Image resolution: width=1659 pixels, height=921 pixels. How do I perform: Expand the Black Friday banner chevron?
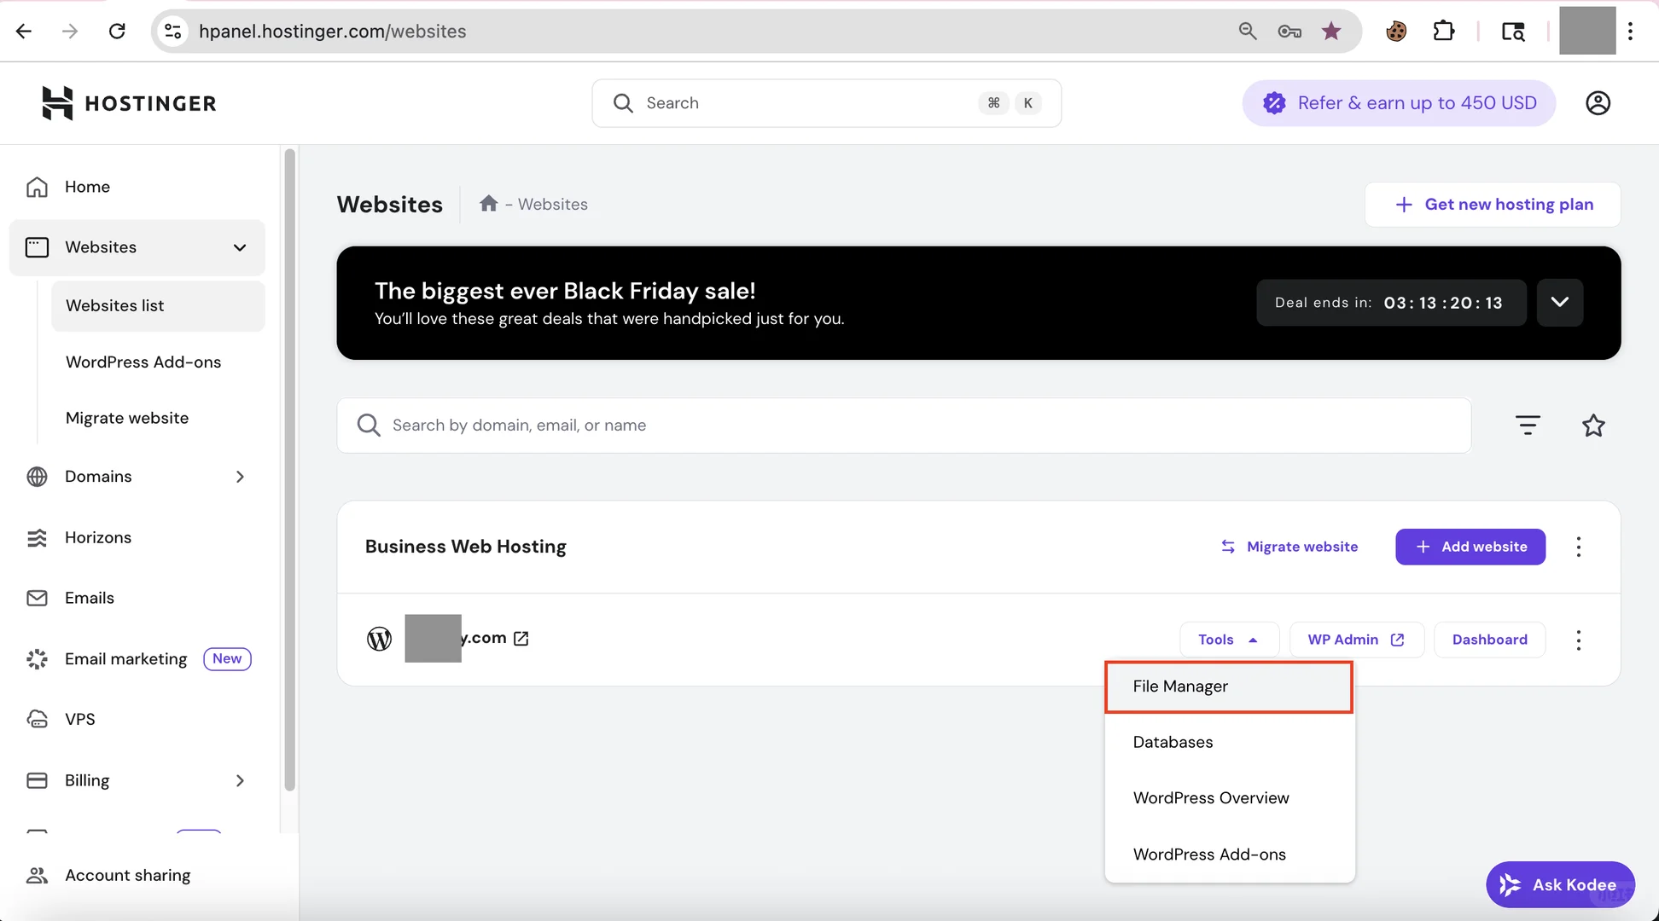coord(1559,302)
